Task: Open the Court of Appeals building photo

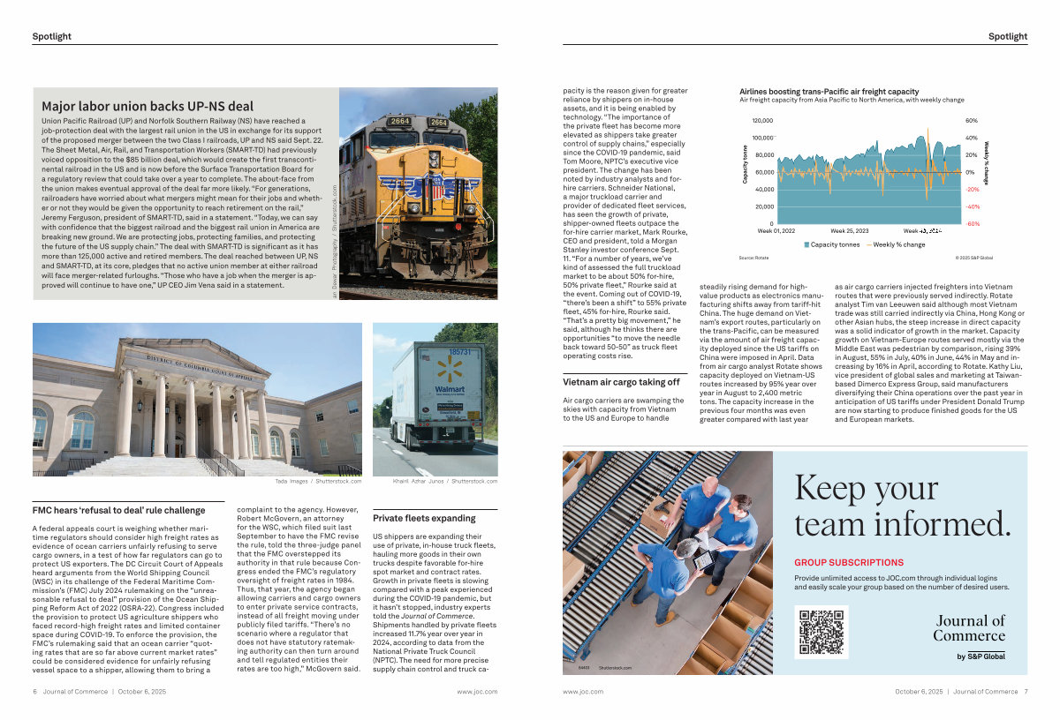Action: 197,399
